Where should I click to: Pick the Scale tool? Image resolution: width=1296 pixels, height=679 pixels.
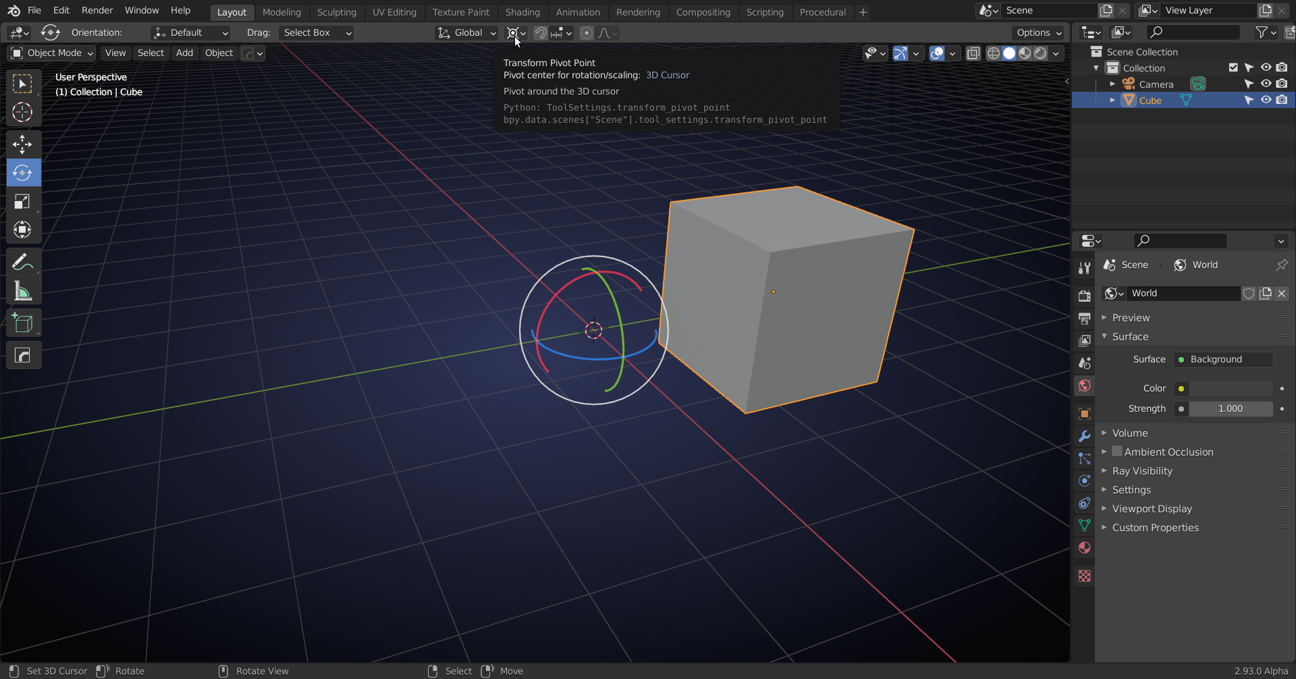[x=22, y=201]
